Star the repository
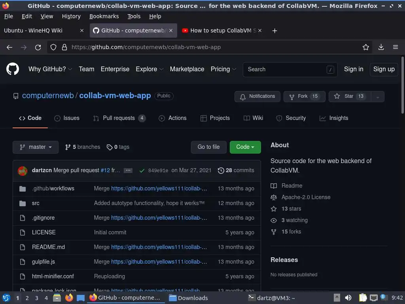405x304 pixels. (x=350, y=97)
